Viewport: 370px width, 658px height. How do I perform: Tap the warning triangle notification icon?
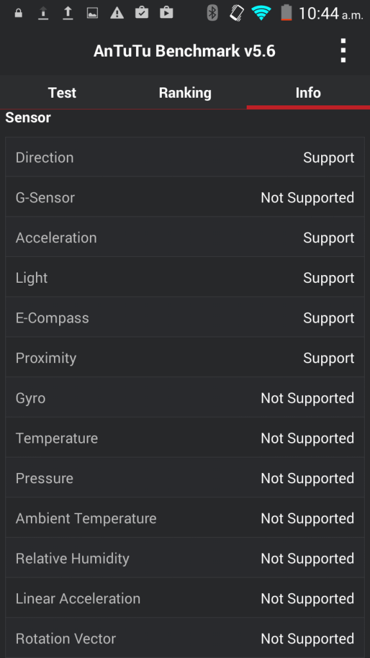coord(117,13)
